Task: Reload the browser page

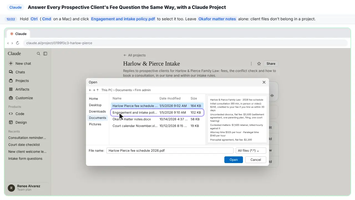Action: 18,43
